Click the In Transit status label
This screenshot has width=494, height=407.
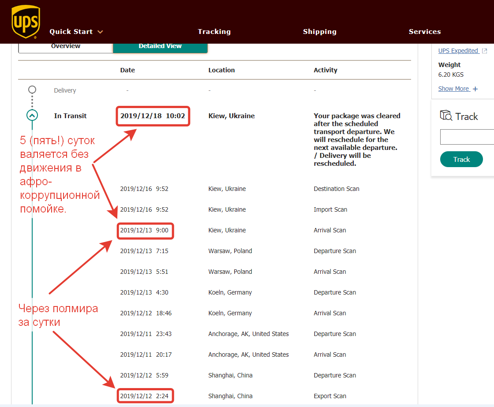pyautogui.click(x=70, y=116)
